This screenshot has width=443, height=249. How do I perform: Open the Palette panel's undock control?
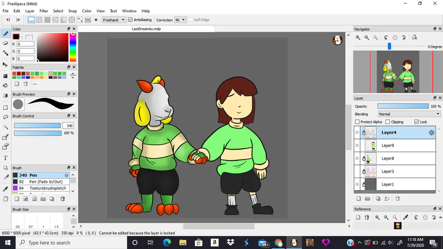(68, 67)
